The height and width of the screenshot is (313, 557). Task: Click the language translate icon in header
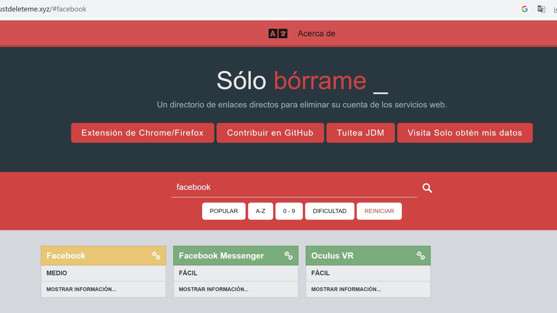tap(278, 34)
